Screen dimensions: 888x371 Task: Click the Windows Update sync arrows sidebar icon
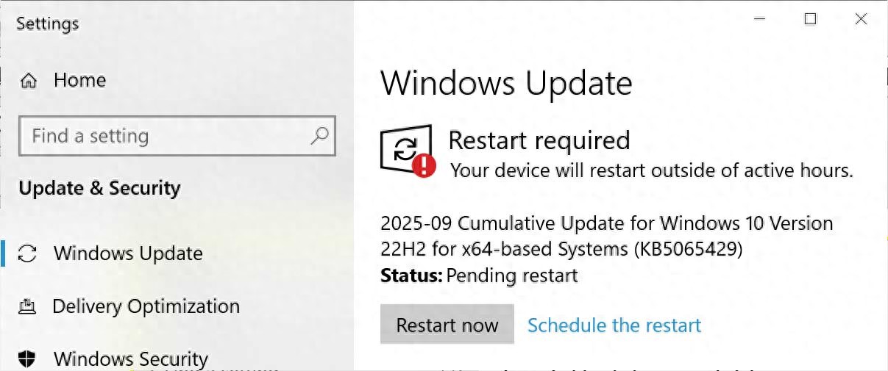(x=27, y=254)
